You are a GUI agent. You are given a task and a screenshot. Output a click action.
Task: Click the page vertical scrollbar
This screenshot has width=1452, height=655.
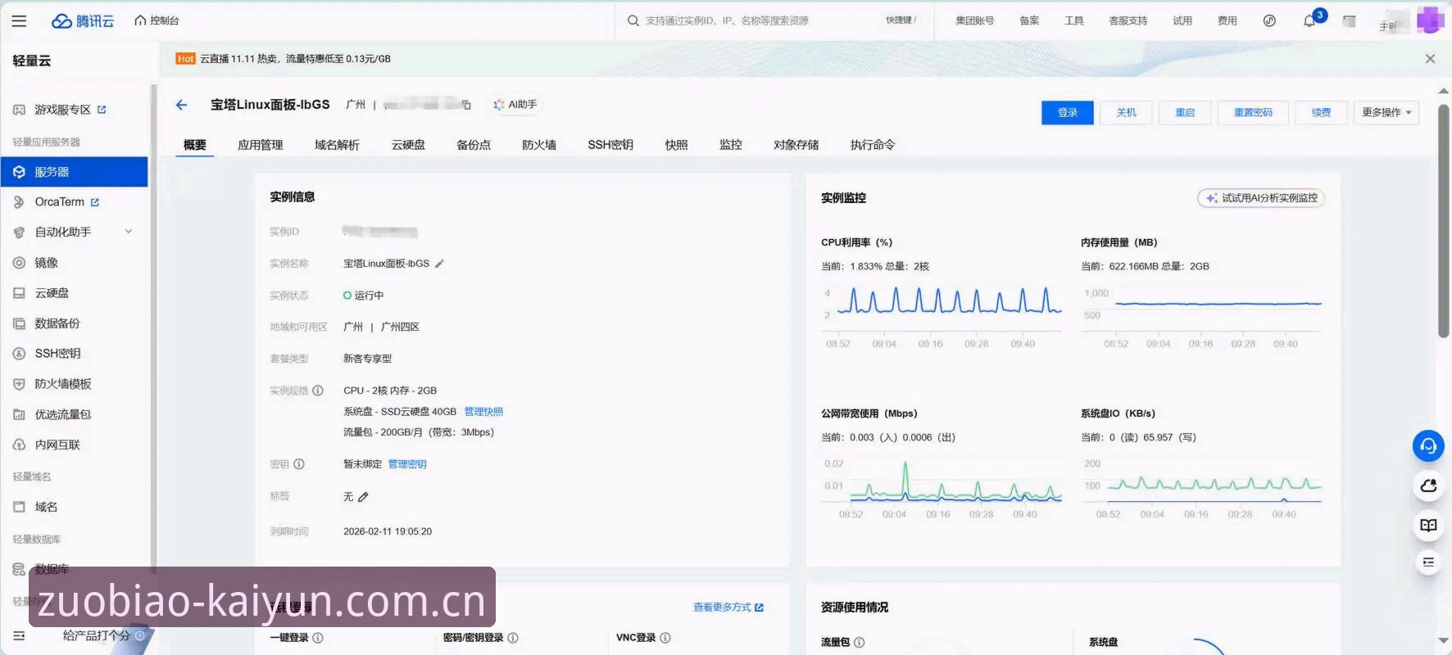point(1444,221)
